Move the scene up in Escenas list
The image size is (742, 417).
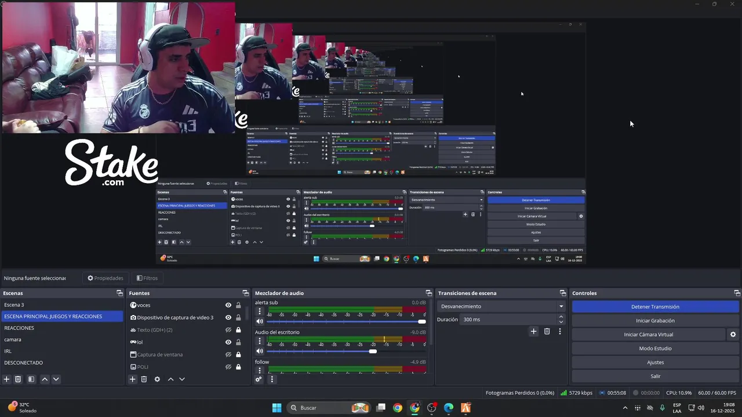pos(45,379)
